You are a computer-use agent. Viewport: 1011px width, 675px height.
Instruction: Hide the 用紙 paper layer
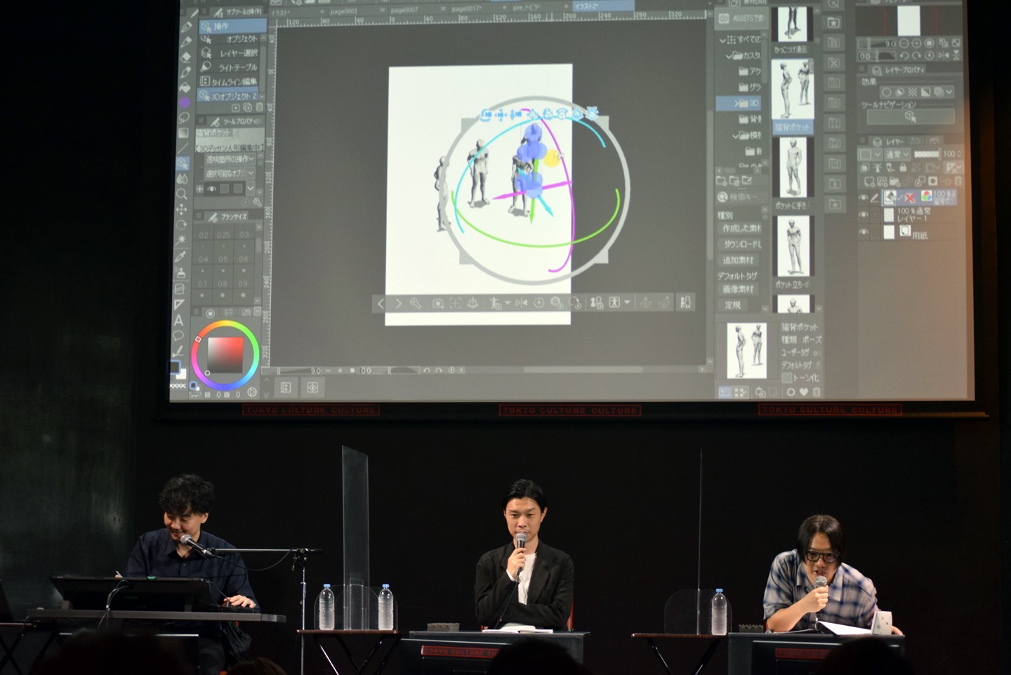(x=864, y=232)
